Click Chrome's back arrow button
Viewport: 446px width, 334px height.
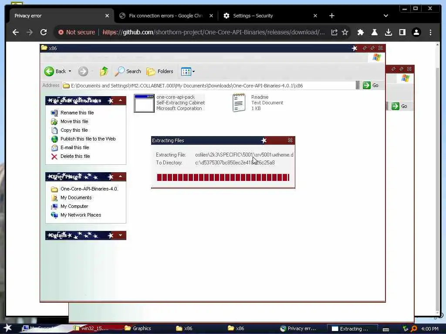pyautogui.click(x=16, y=32)
